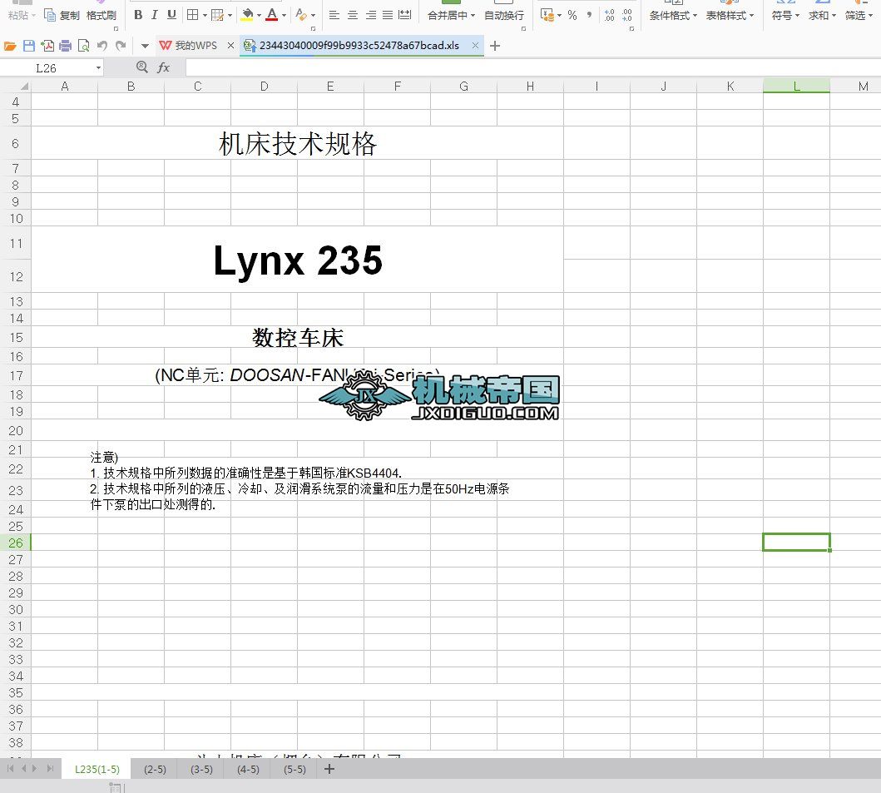Viewport: 881px width, 793px height.
Task: Click 粘贴 paste button
Action: (22, 15)
